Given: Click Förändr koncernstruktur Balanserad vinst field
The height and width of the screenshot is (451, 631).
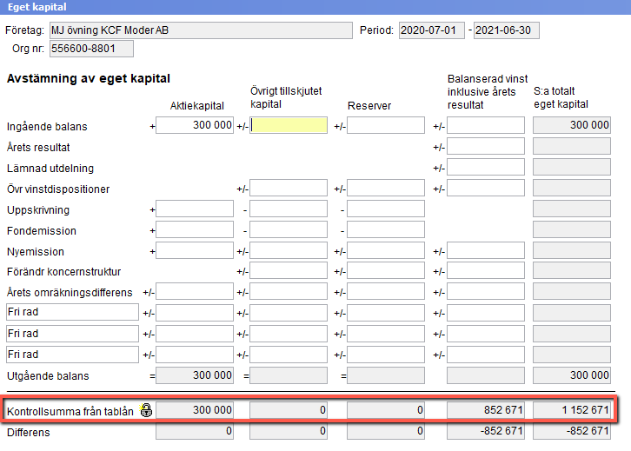Looking at the screenshot, I should pyautogui.click(x=486, y=271).
